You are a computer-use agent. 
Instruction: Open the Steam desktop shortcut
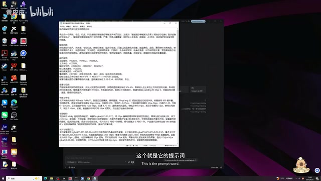5,67
